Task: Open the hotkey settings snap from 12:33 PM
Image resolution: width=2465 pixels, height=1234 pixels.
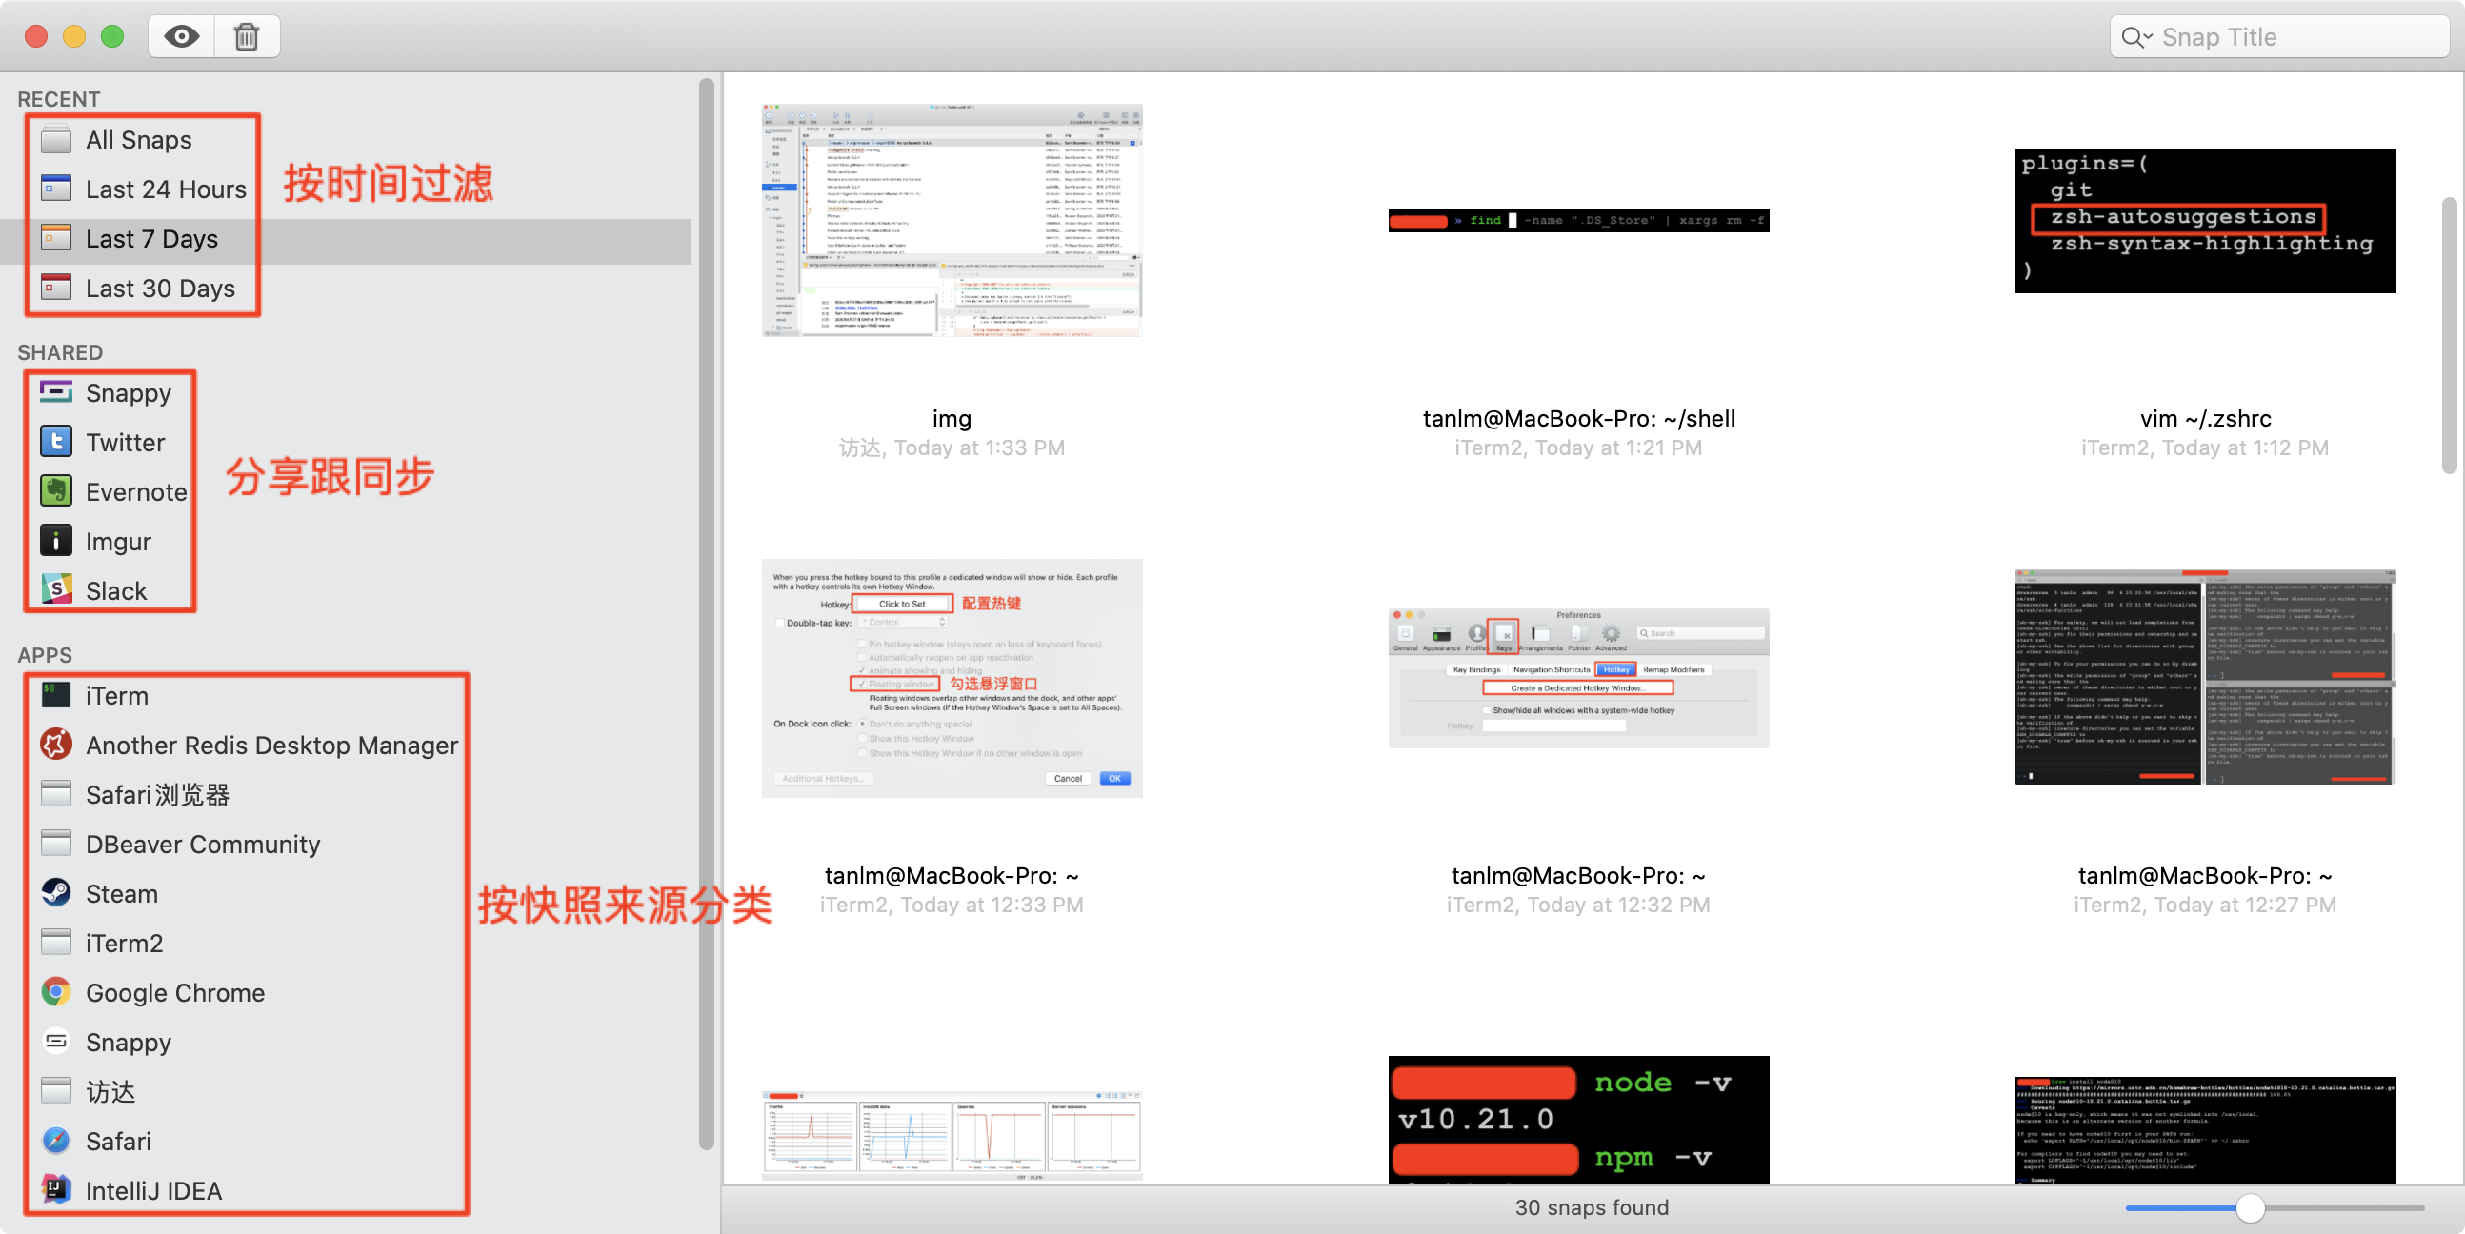Action: (x=952, y=678)
